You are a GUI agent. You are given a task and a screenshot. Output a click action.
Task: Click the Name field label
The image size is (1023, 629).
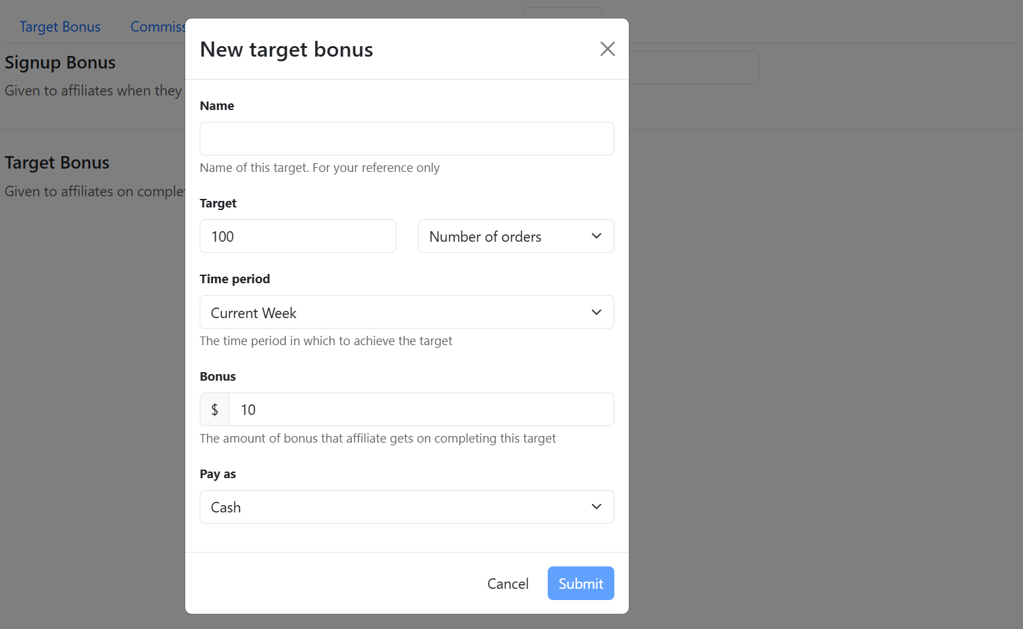[217, 106]
